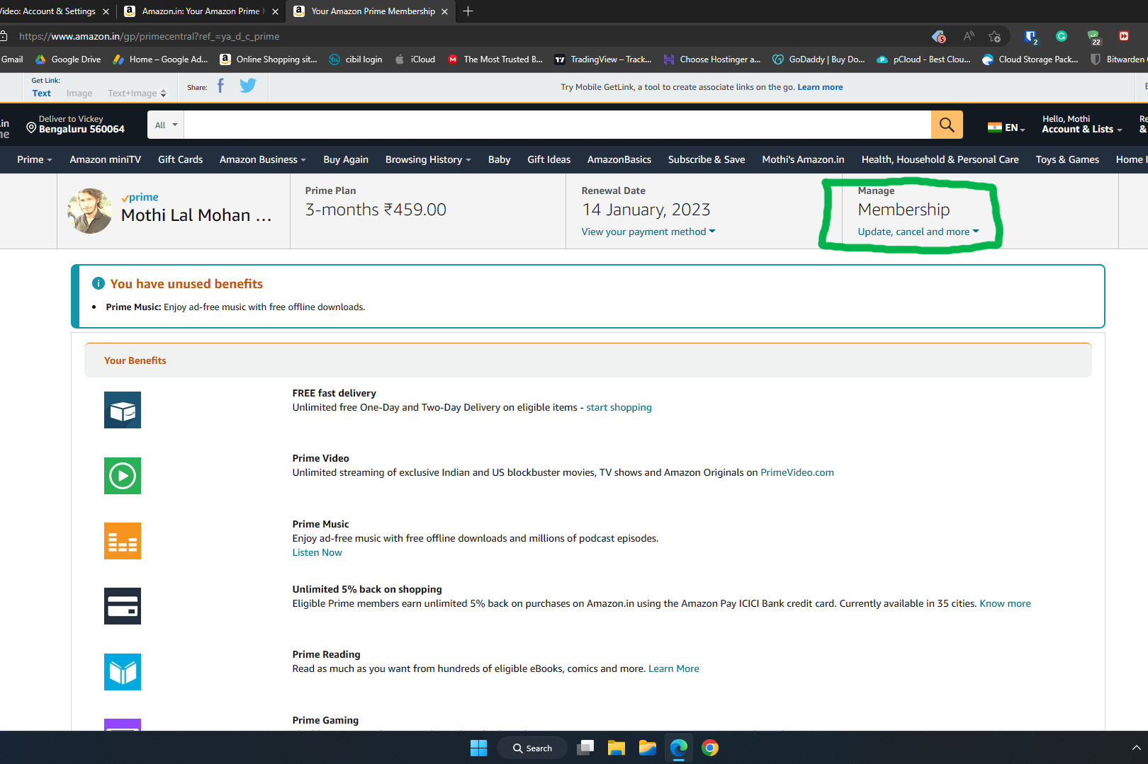The height and width of the screenshot is (764, 1148).
Task: Select the Text get-link tab
Action: (42, 93)
